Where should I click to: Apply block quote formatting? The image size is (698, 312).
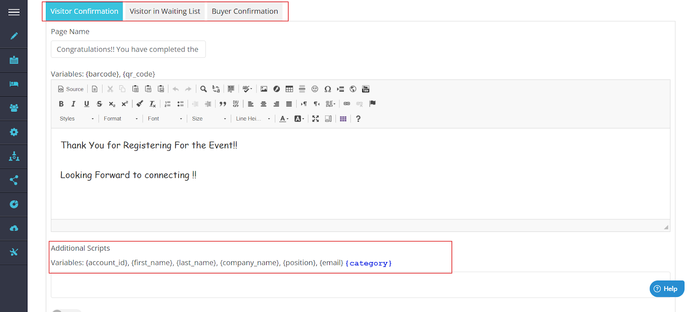pos(223,104)
